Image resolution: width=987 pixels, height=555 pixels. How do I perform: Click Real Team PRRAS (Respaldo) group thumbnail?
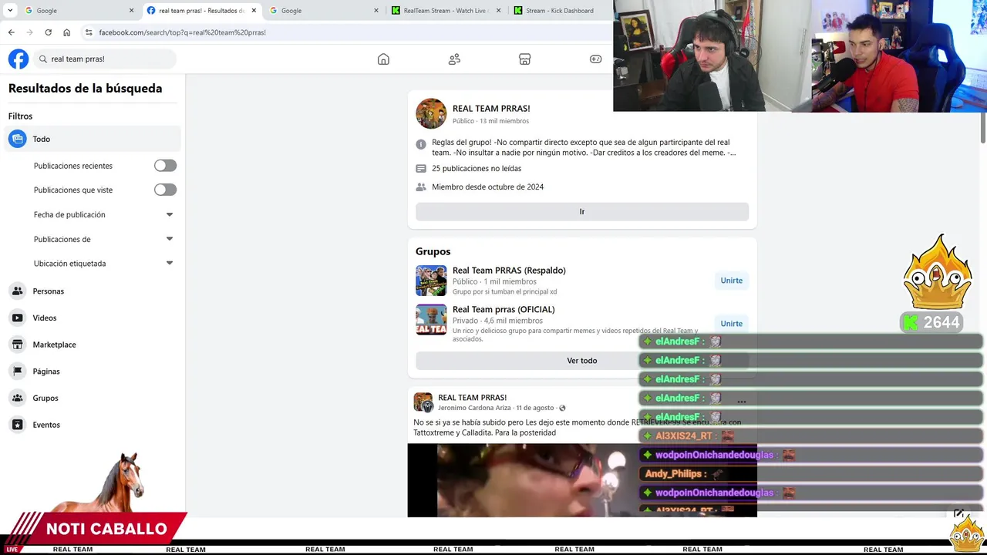431,281
